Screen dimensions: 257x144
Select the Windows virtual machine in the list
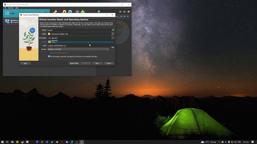tap(11, 21)
